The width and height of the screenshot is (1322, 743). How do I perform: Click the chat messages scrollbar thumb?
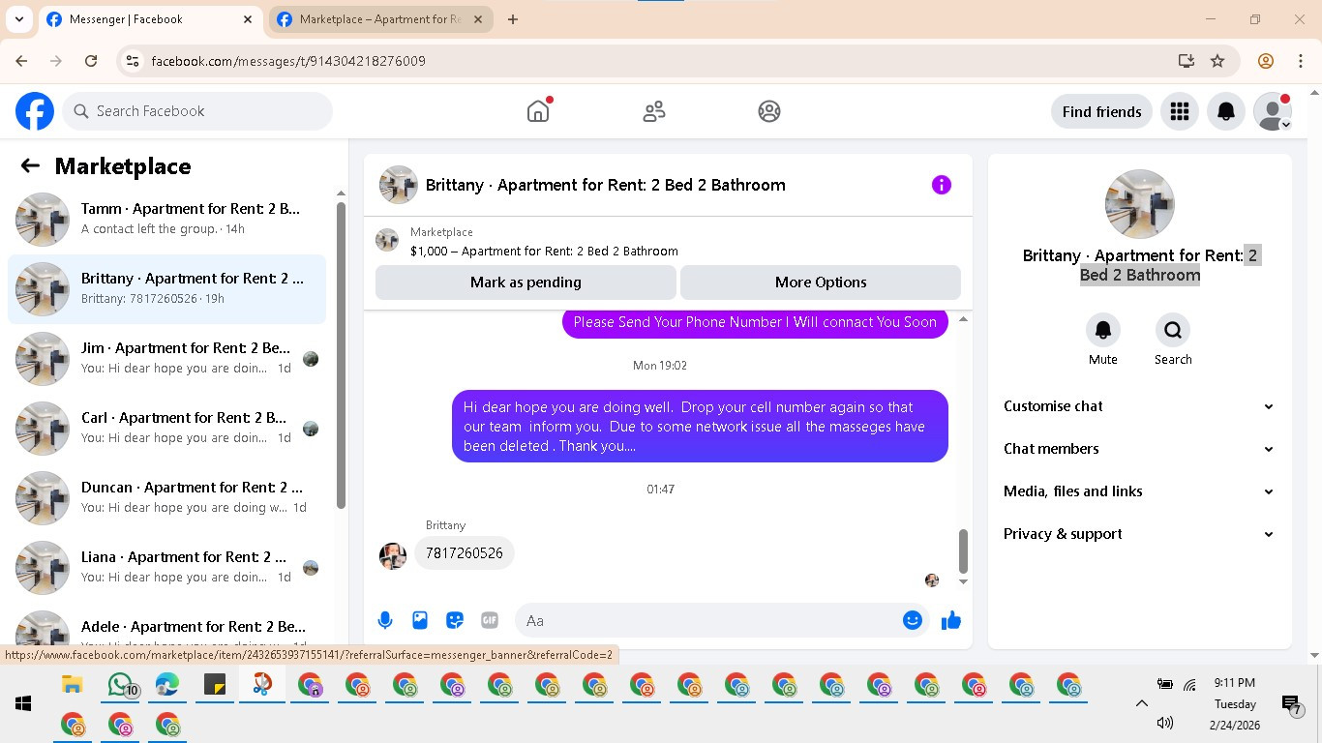963,550
